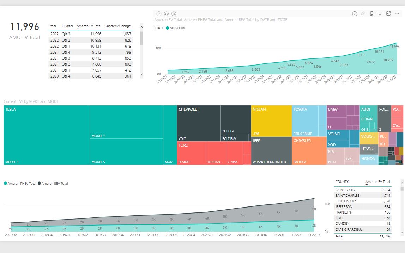Viewport: 405px width, 253px height.
Task: Click the COUNTY column header
Action: [342, 182]
